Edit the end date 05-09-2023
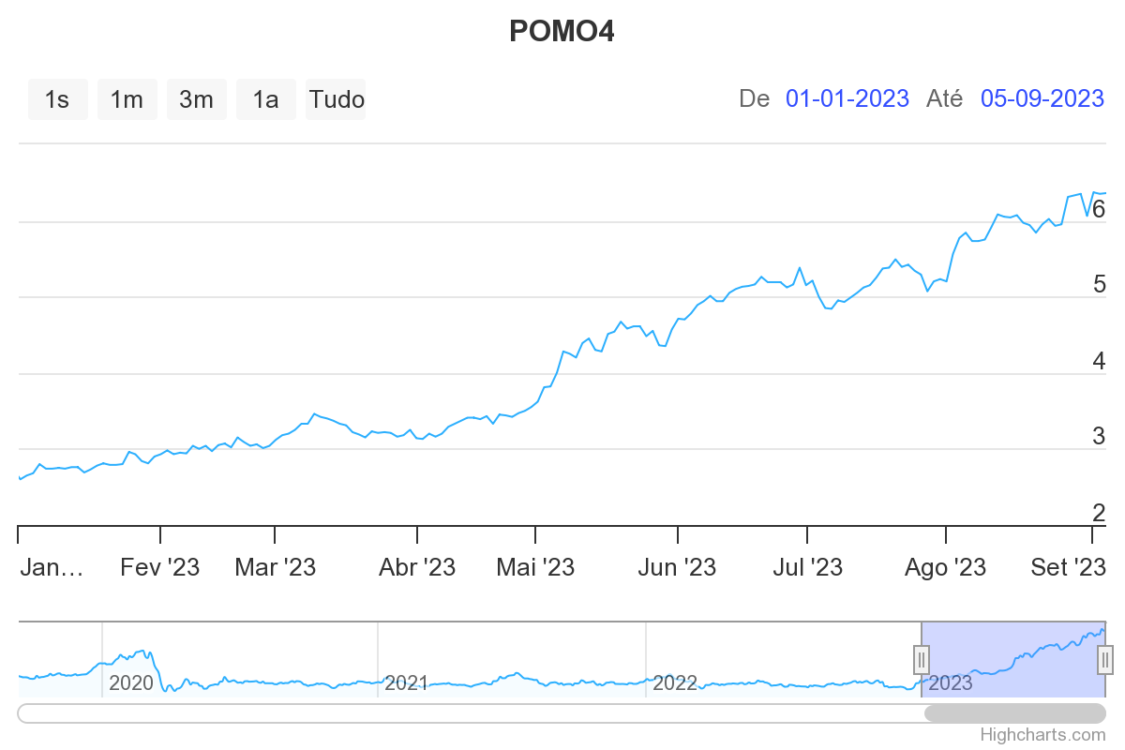 (x=1042, y=98)
